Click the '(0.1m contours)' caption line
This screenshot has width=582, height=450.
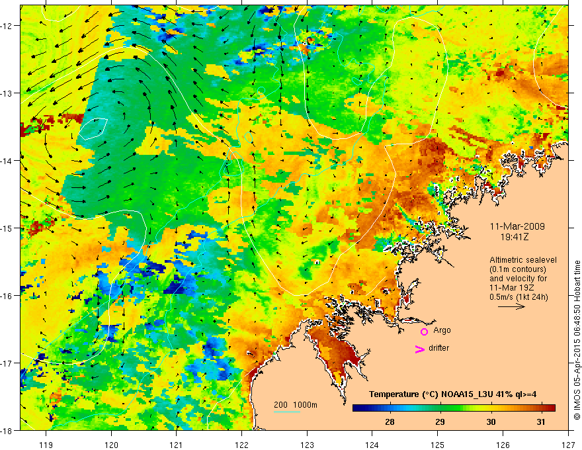[x=518, y=269]
